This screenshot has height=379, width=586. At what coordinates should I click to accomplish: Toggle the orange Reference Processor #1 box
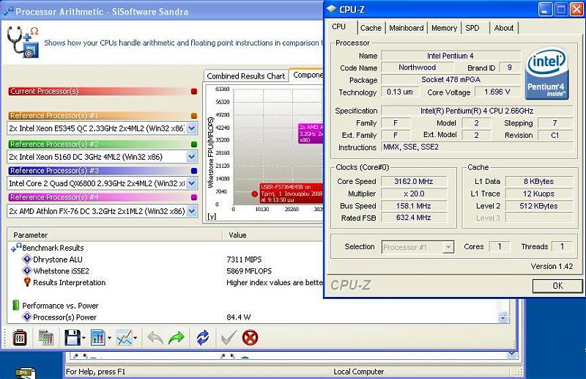[193, 116]
